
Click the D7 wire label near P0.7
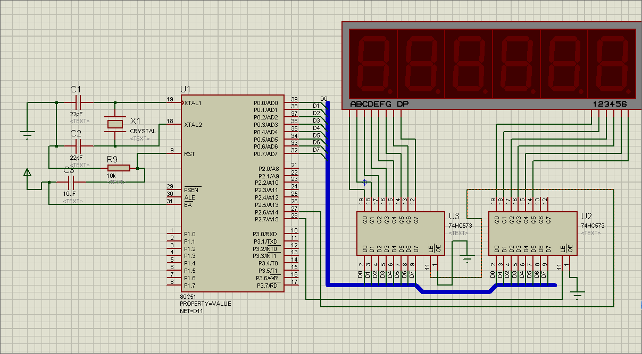click(316, 150)
